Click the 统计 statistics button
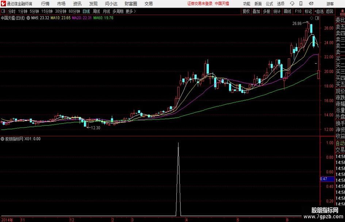Image resolution: width=345 pixels, height=222 pixels. (277, 11)
